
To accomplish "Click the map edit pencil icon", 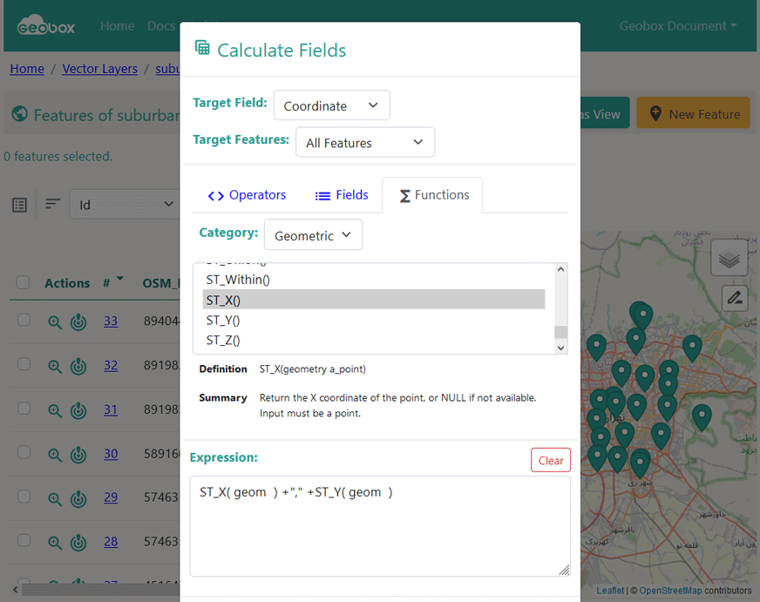I will pyautogui.click(x=734, y=298).
